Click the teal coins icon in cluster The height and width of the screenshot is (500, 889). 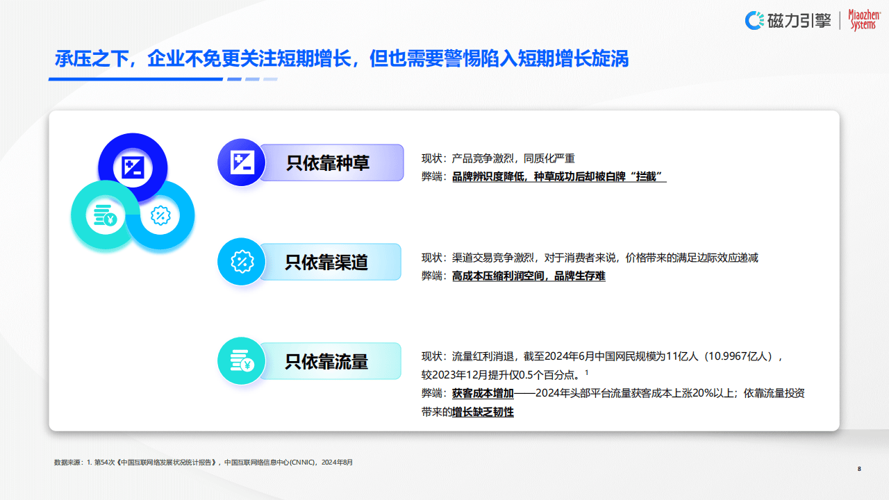105,216
